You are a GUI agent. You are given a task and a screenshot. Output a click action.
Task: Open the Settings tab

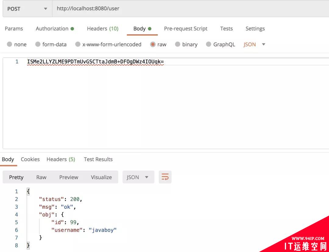[x=255, y=29]
